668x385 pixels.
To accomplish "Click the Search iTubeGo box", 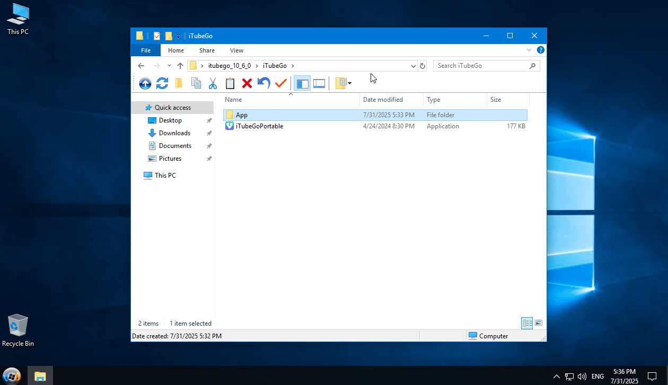I will click(x=487, y=66).
